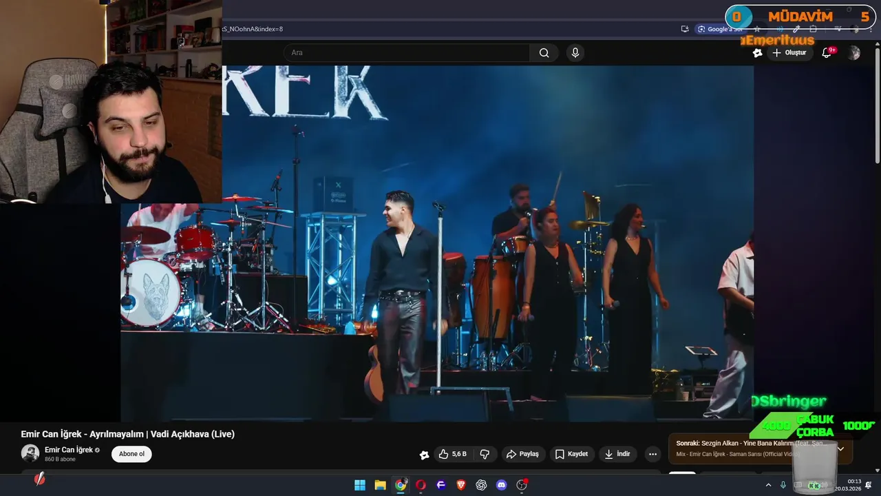Open the three-dot more actions menu
Screen dimensions: 881x496
click(x=652, y=454)
